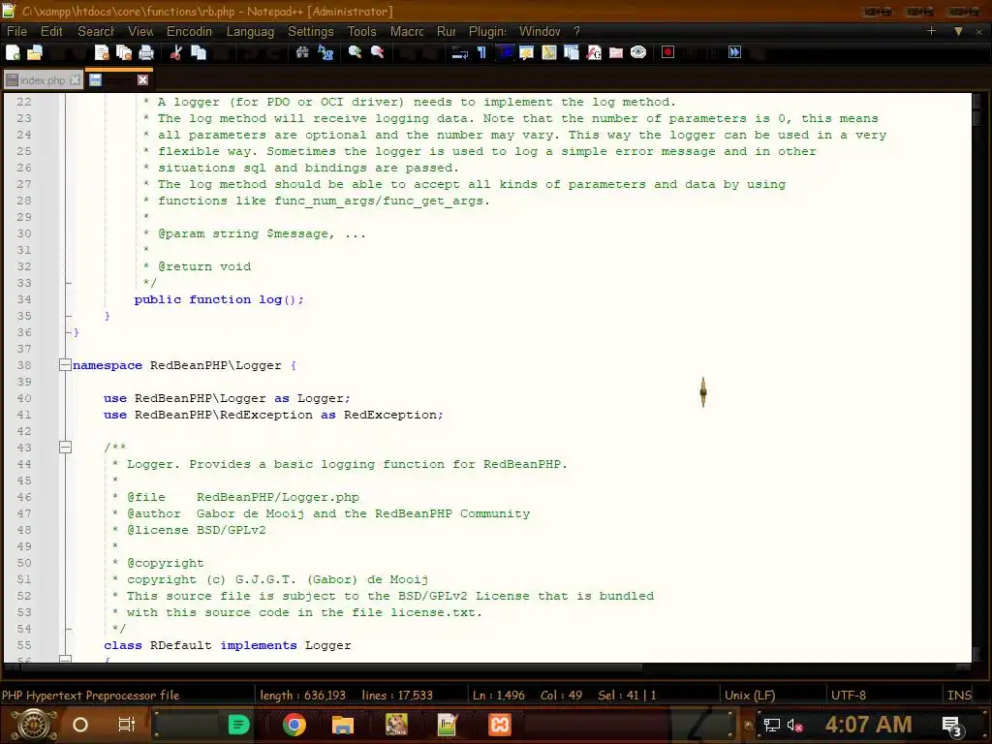Open the ? help menu

tap(576, 31)
